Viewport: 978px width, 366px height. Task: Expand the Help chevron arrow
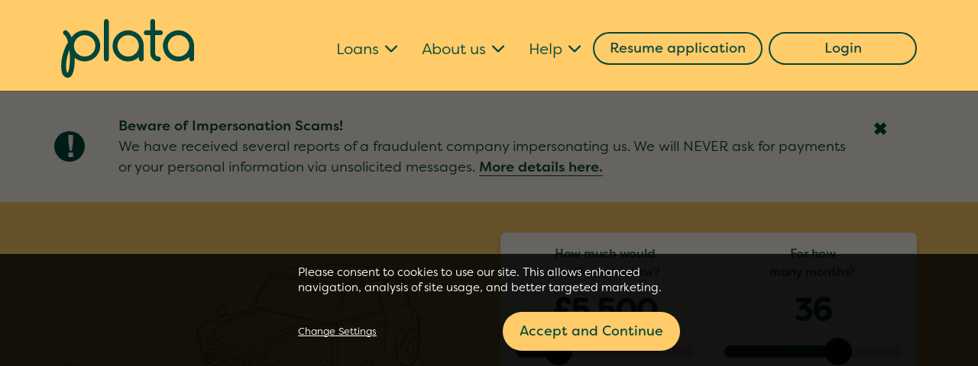(575, 49)
